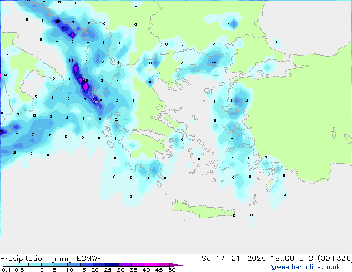
Task: Click the 20–25 mm legend swatch
Action: 99,265
